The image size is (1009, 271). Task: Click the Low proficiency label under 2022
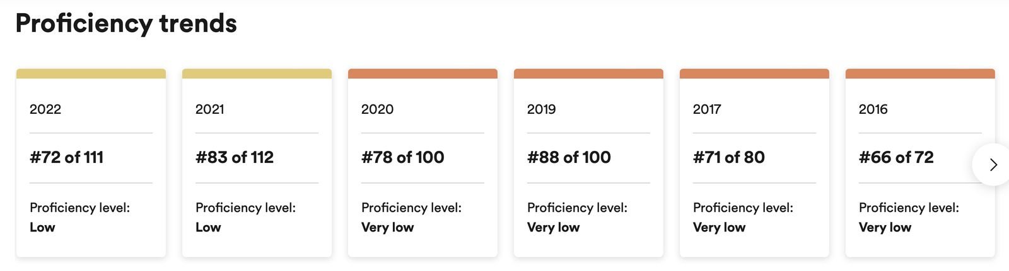42,228
